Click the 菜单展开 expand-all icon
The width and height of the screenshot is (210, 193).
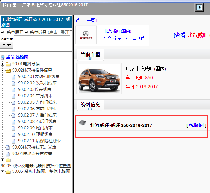(x=2, y=32)
